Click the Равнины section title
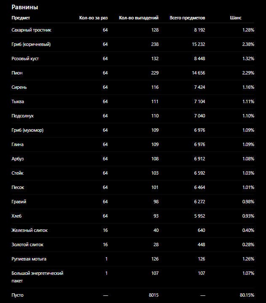 coord(25,7)
